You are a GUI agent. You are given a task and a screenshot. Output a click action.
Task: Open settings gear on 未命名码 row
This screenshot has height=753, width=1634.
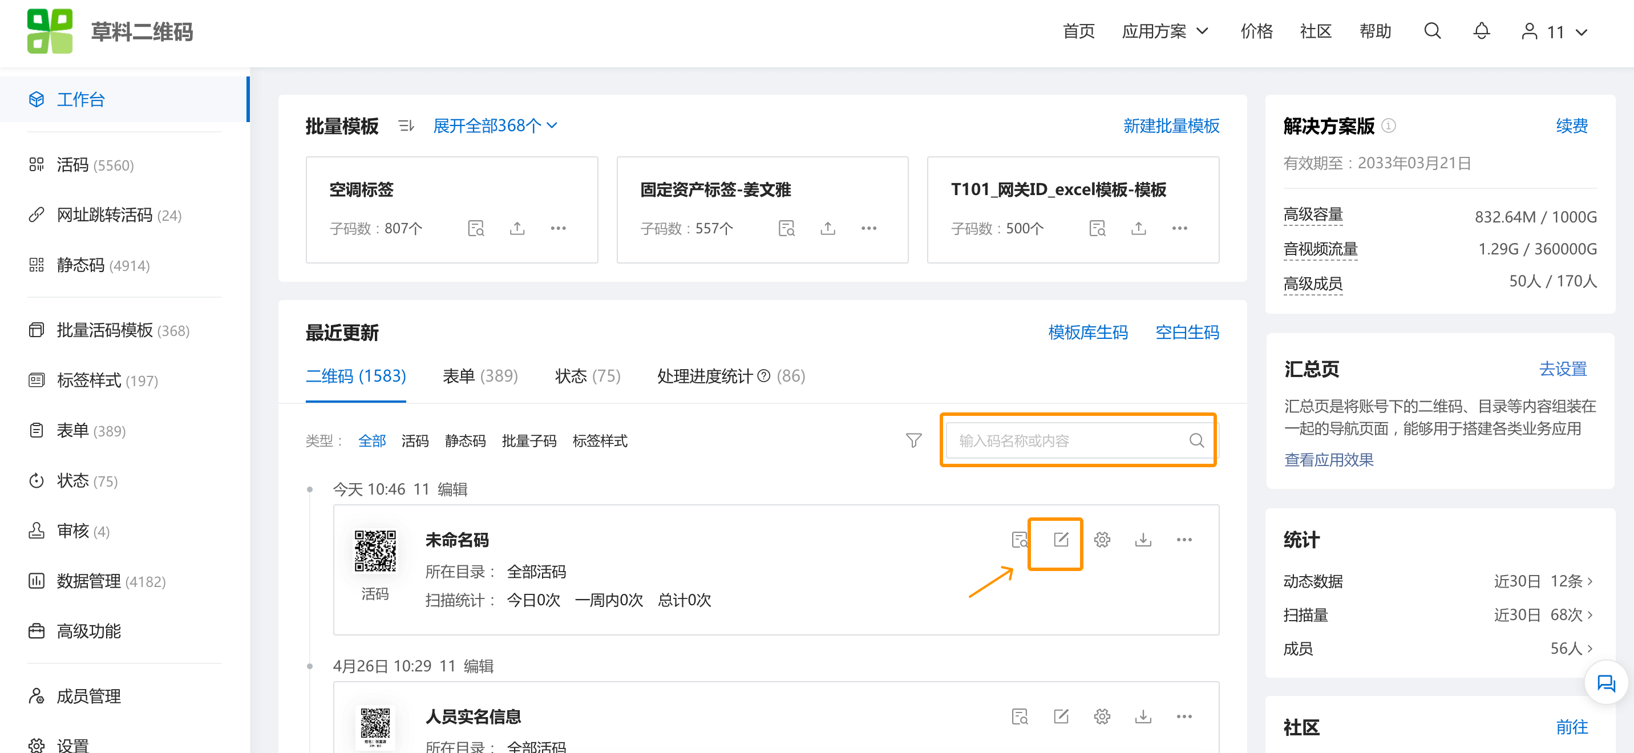click(1102, 540)
